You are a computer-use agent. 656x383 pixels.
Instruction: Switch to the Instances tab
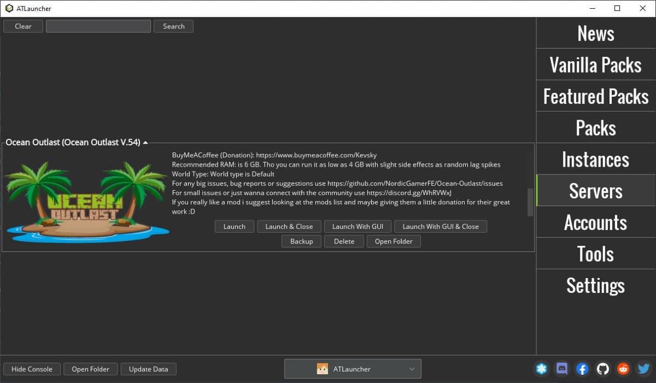coord(596,159)
